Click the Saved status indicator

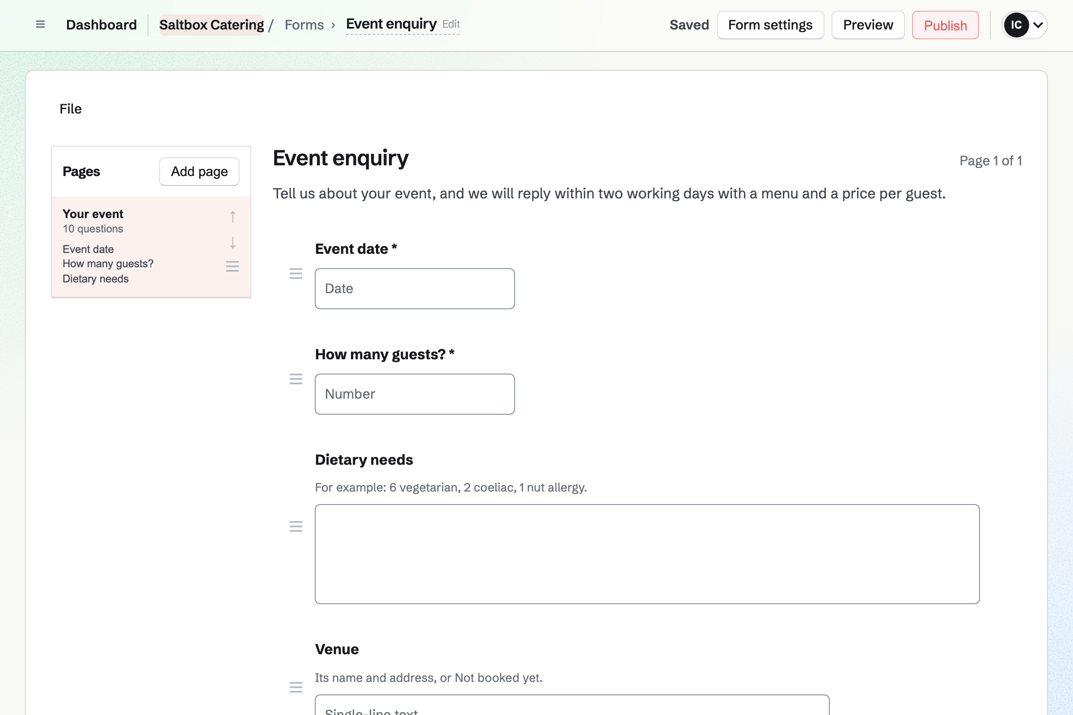click(689, 25)
